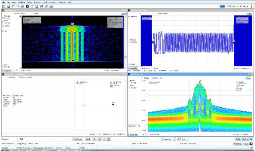Click the Define button
255x151 pixels.
(x=245, y=139)
